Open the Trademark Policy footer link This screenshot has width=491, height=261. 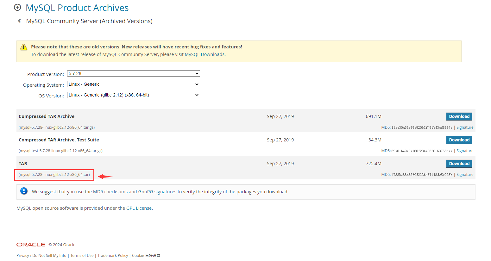coord(113,256)
